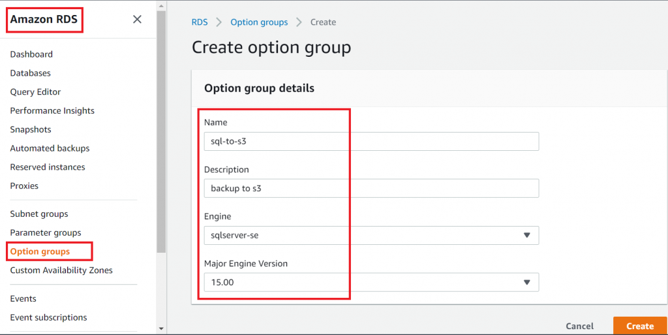The height and width of the screenshot is (335, 668).
Task: Open Event subscriptions in sidebar
Action: click(48, 317)
